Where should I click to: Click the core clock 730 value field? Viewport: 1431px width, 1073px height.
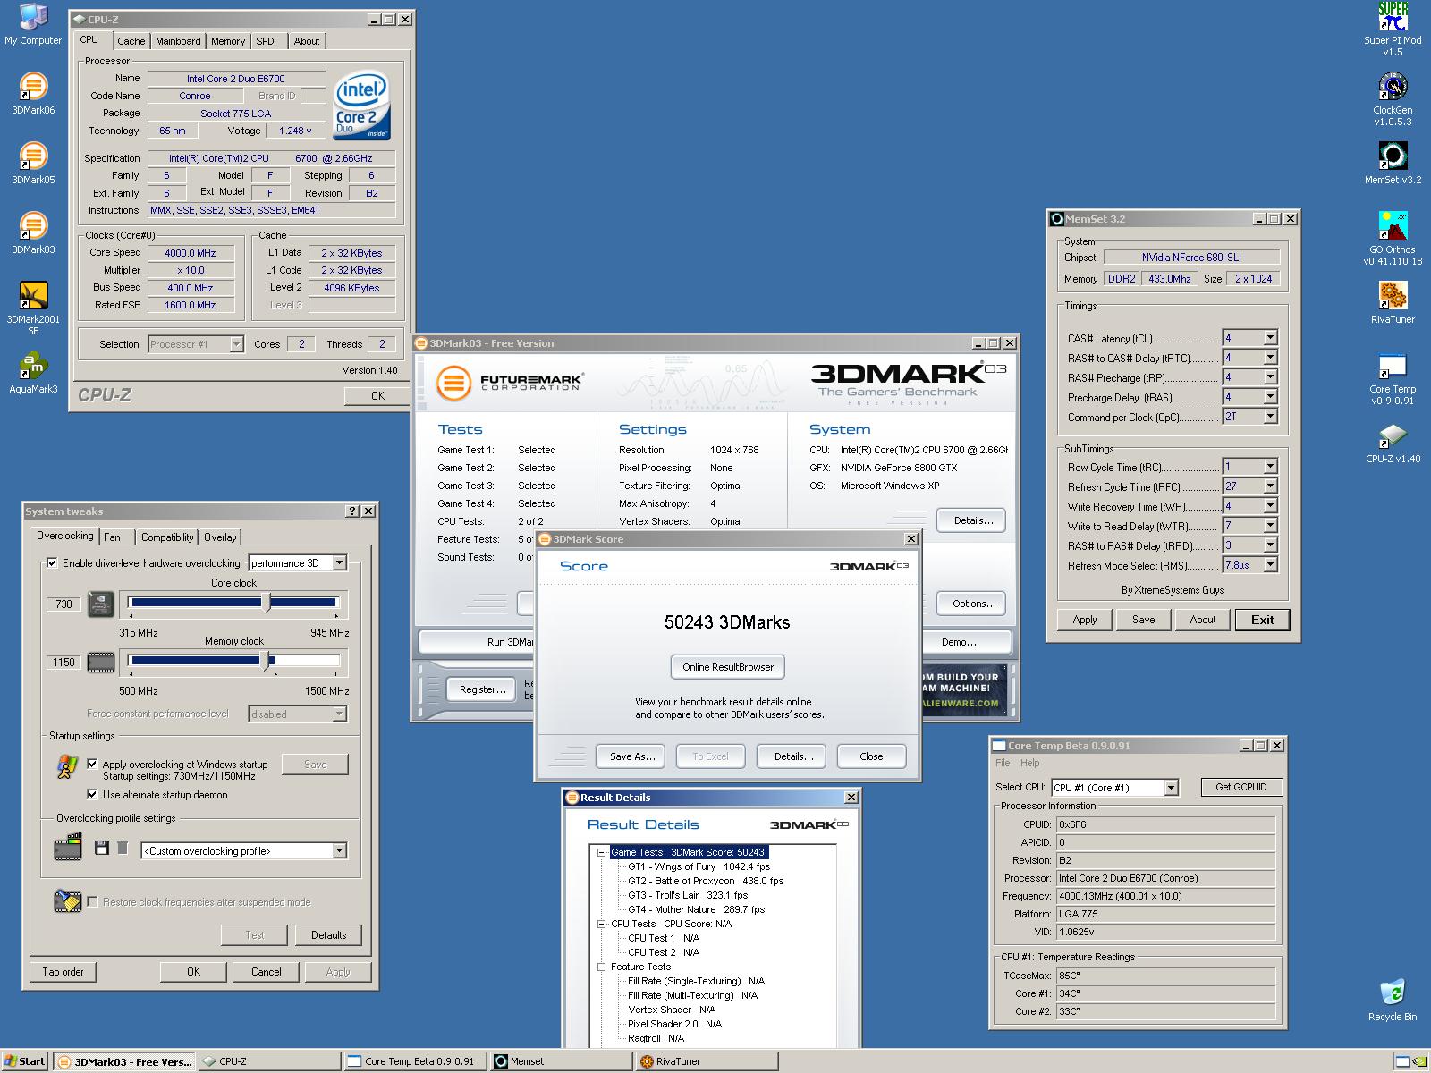[x=64, y=604]
